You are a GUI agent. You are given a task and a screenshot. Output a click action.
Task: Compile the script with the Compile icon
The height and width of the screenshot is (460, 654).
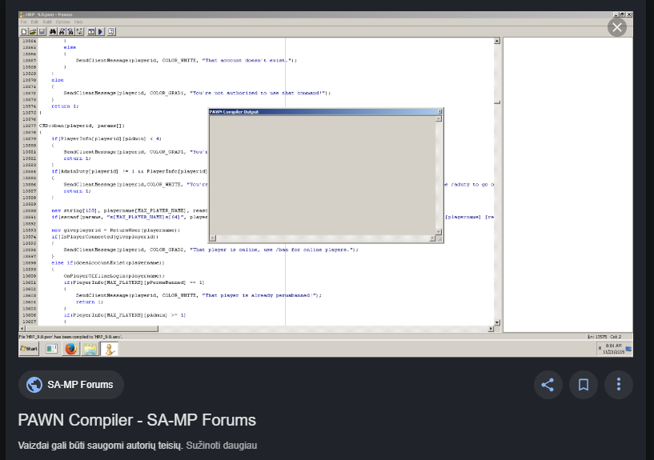91,32
